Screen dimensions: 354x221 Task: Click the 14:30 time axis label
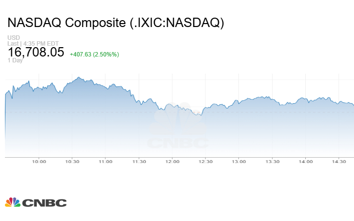click(339, 162)
